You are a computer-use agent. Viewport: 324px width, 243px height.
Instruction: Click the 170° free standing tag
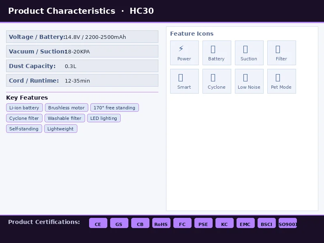tap(115, 108)
